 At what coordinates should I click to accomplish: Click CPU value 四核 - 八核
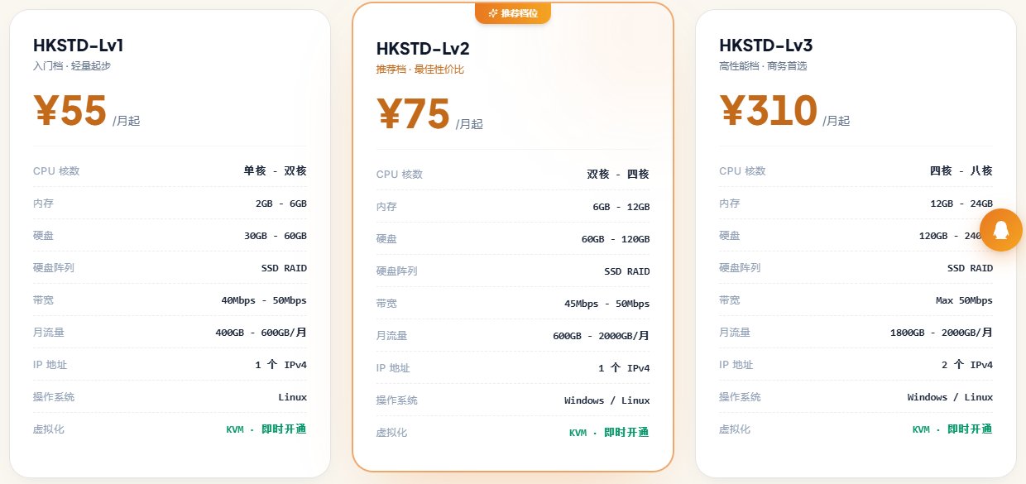tap(961, 171)
